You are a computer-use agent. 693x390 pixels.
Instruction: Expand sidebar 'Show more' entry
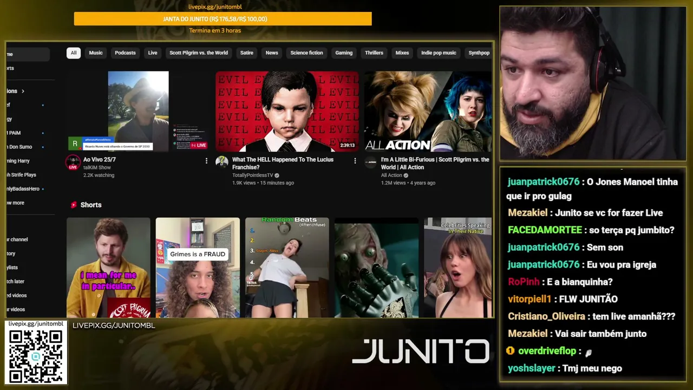[x=15, y=203]
